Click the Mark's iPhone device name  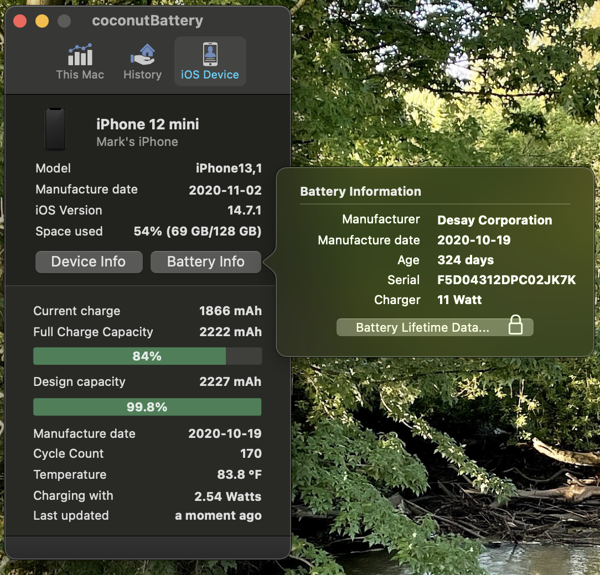pos(137,142)
